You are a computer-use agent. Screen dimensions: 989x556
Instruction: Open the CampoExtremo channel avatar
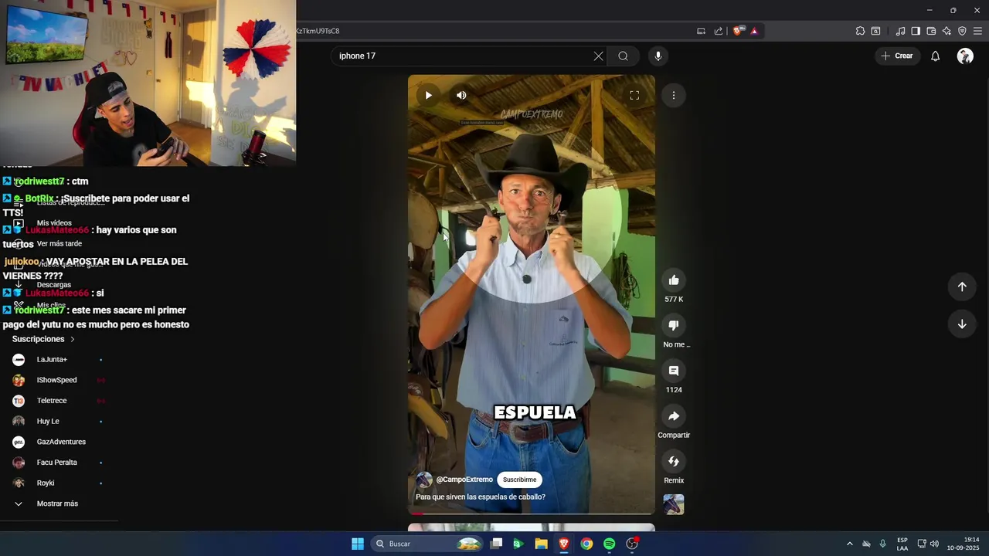click(x=424, y=480)
